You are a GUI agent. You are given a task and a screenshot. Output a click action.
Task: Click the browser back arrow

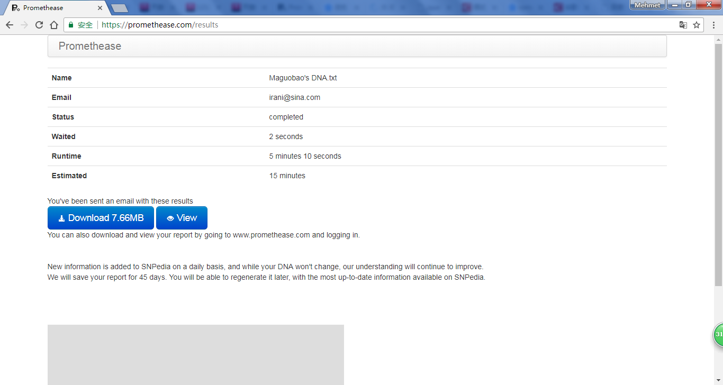point(9,25)
